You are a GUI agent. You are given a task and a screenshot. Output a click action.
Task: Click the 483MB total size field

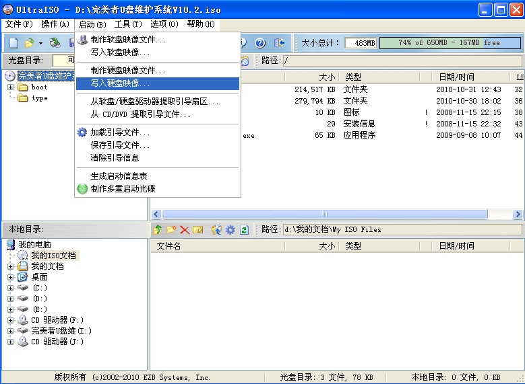click(x=361, y=43)
